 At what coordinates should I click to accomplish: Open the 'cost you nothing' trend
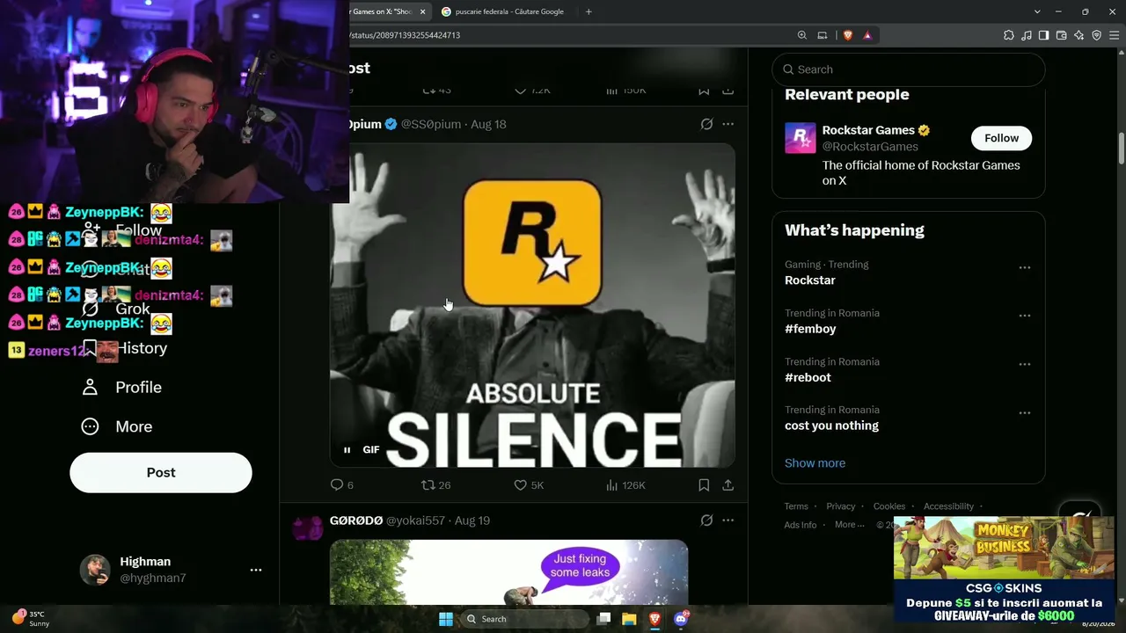831,426
